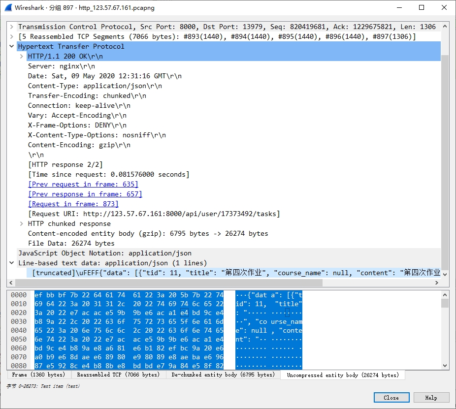This screenshot has width=456, height=409.
Task: Switch to the Frame (1360 bytes) tab
Action: click(x=38, y=375)
